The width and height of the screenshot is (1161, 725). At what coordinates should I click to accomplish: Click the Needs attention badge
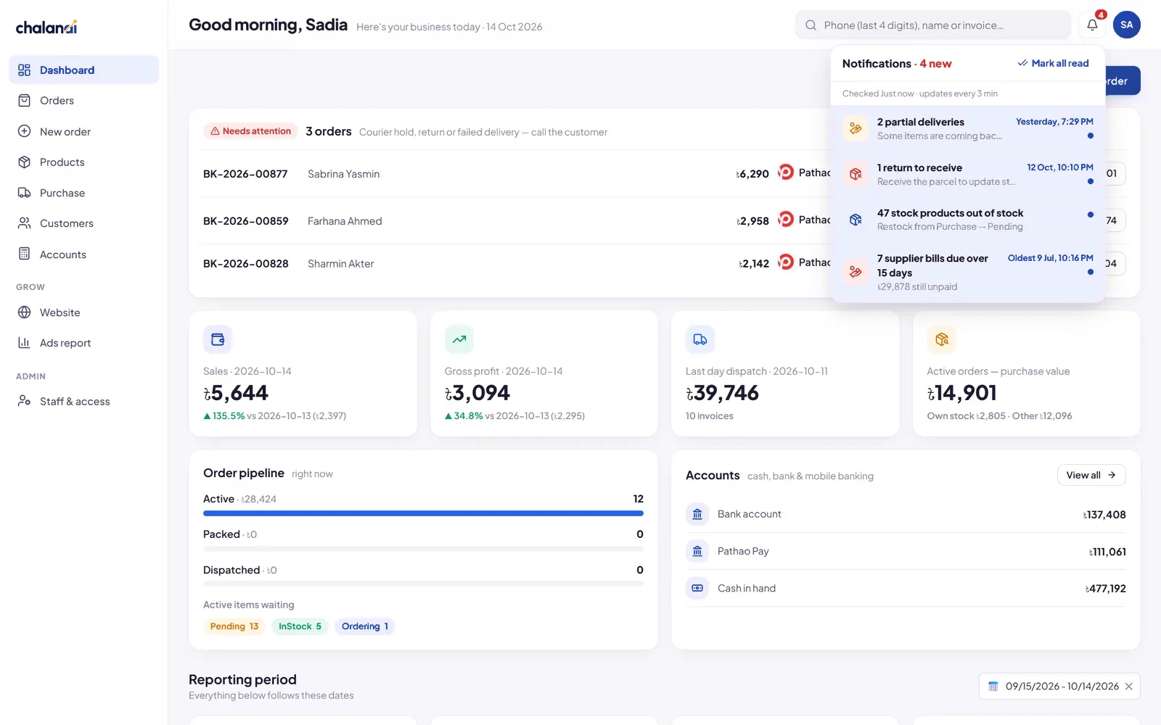tap(250, 131)
